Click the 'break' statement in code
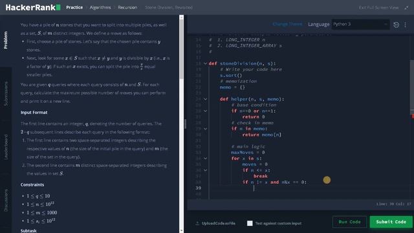Screen dimensions: 414x233 [x=261, y=176]
